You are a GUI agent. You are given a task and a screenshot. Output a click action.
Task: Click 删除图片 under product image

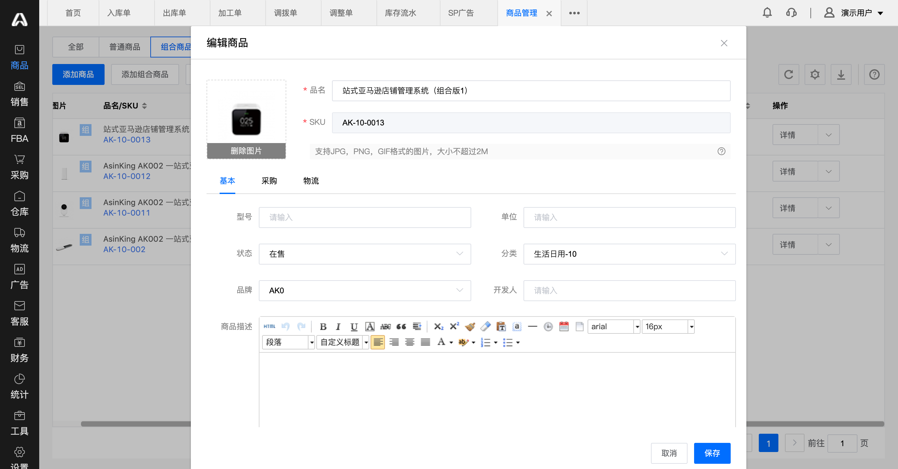click(x=246, y=151)
